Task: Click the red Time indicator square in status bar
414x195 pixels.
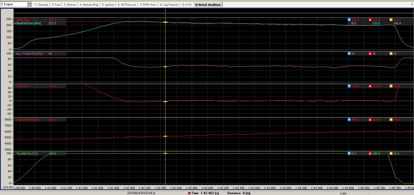Action: [189, 193]
